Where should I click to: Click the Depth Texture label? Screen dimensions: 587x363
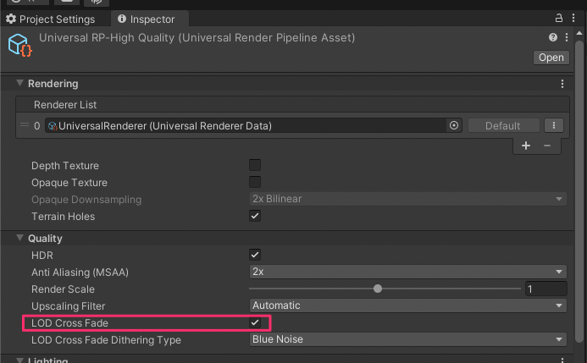point(65,166)
